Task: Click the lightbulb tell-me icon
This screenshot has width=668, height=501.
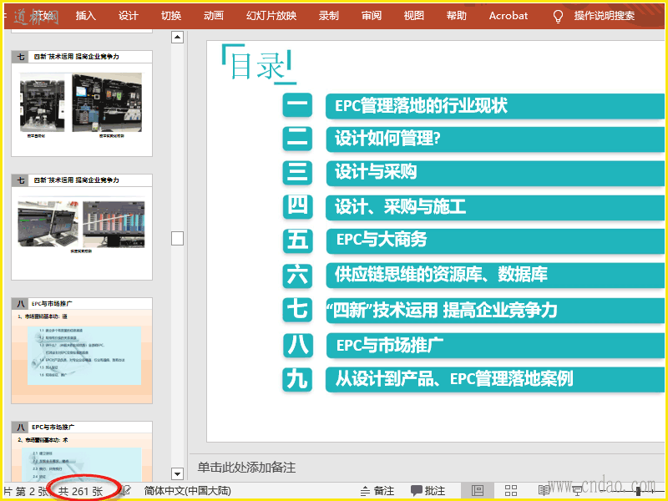Action: 558,17
